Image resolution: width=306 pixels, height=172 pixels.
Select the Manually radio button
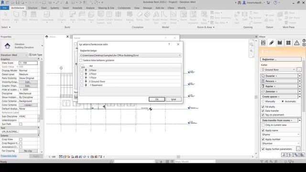[263, 101]
